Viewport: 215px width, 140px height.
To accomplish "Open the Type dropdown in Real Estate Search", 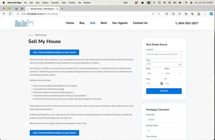I will pos(164,64).
